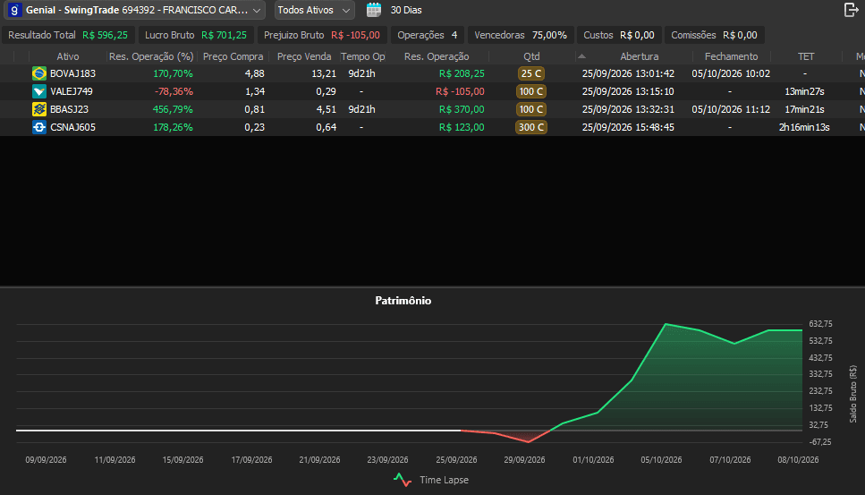
Task: Click the 178,26% result percentage
Action: [x=173, y=127]
